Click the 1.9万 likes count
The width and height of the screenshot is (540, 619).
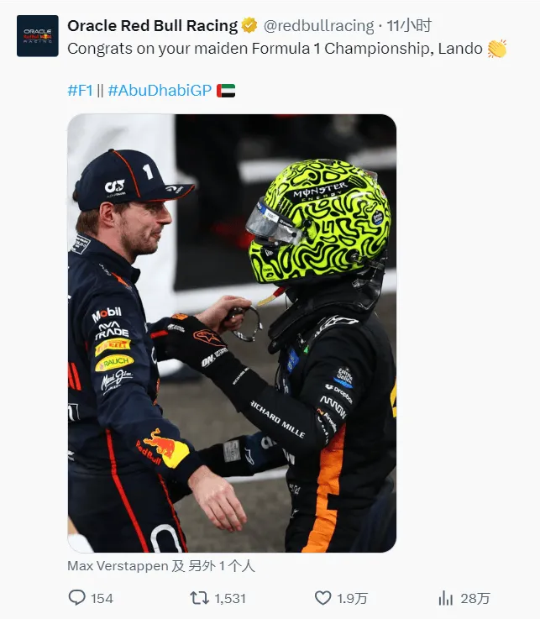pos(353,599)
